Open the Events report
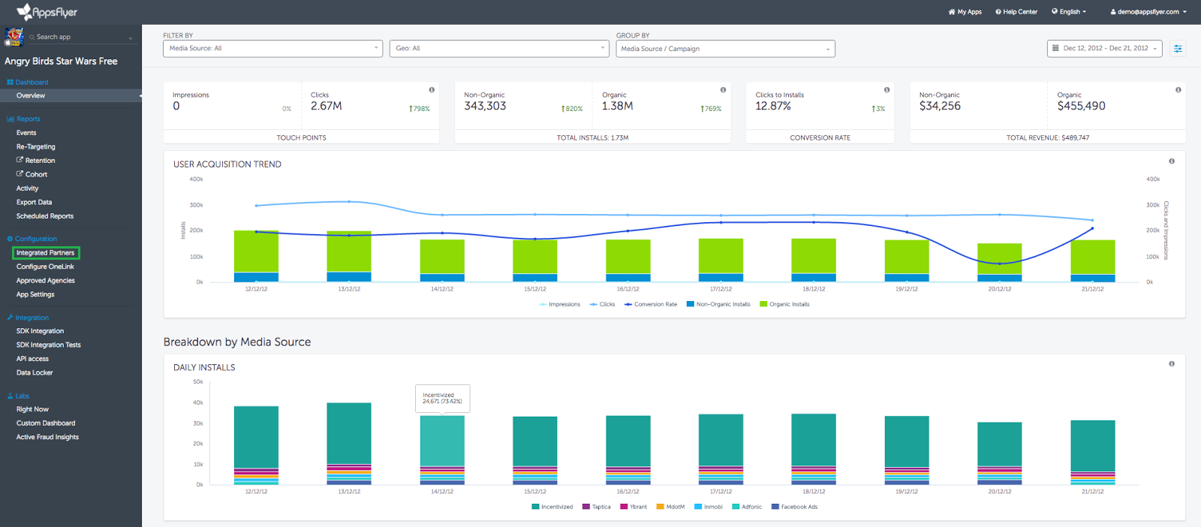Image resolution: width=1201 pixels, height=527 pixels. [x=26, y=133]
